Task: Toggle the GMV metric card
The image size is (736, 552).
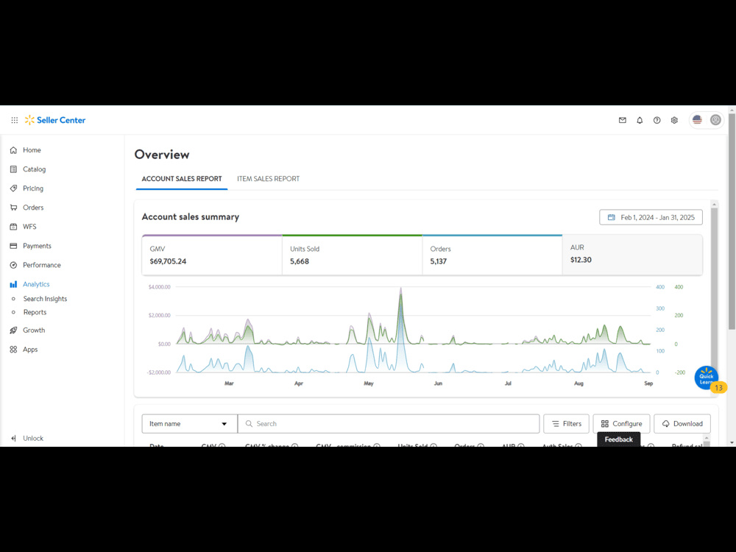Action: click(x=212, y=255)
